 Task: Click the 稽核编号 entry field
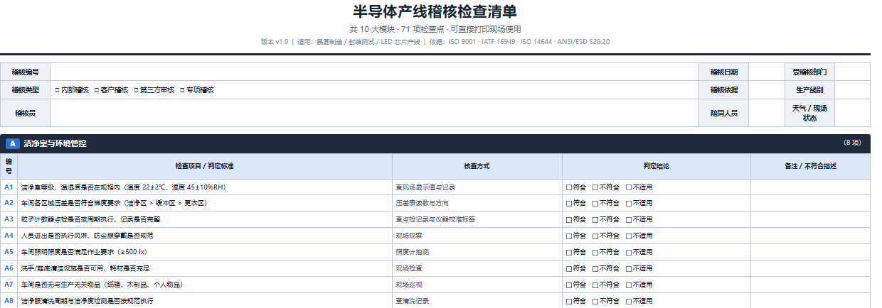374,72
